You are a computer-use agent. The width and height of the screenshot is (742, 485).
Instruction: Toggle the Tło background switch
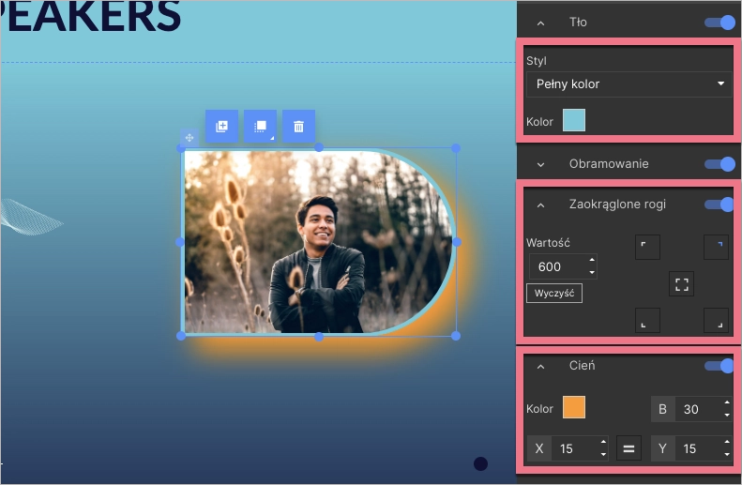(719, 22)
